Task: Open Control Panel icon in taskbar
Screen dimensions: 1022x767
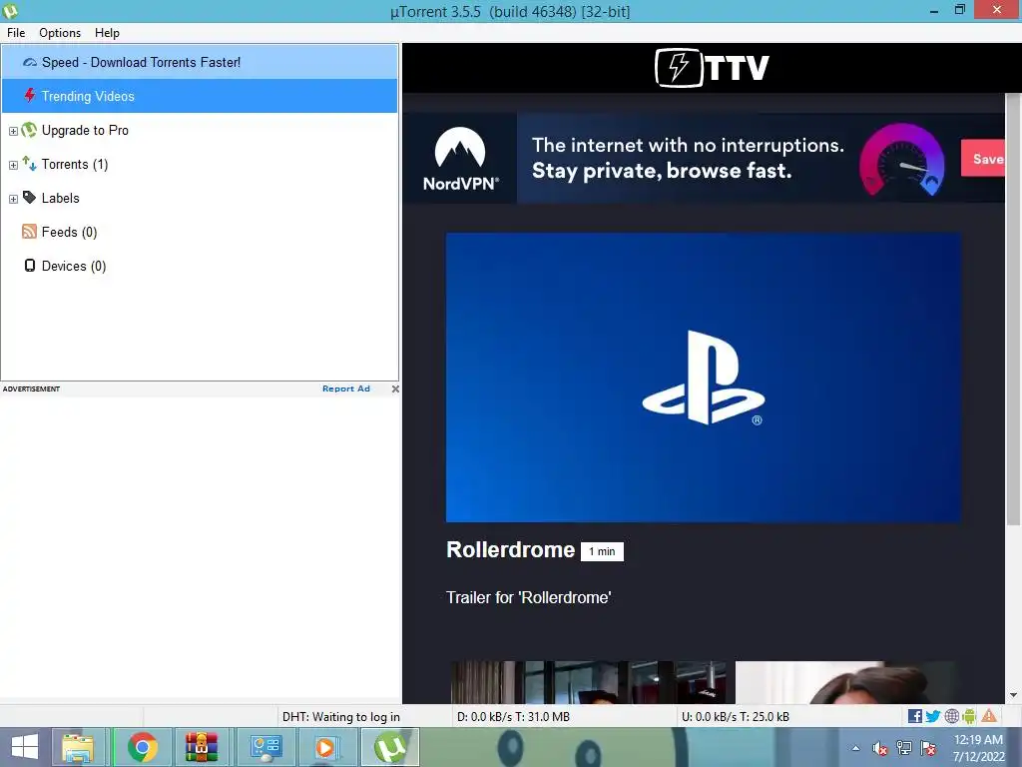Action: [x=265, y=747]
